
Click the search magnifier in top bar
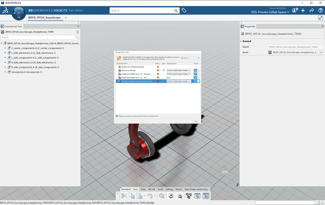[x=176, y=11]
